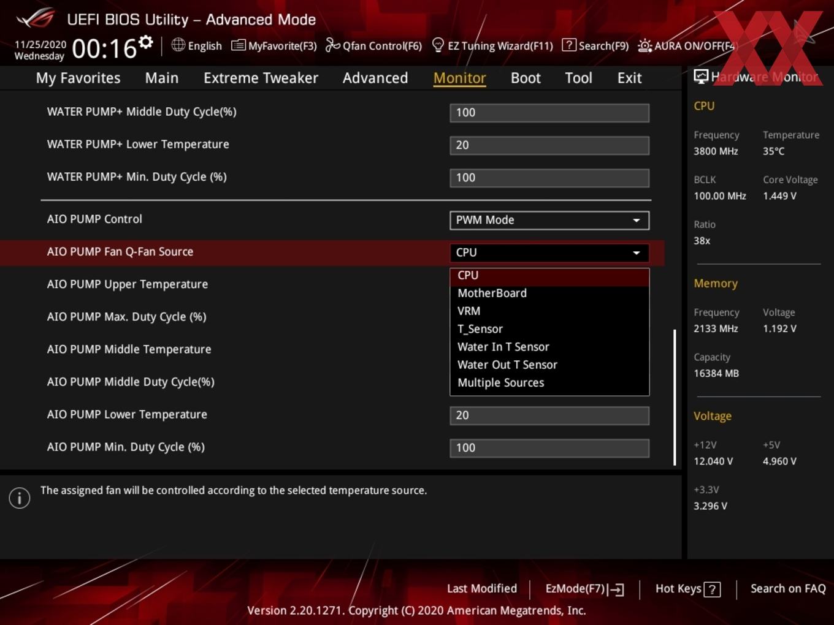Edit AIO PUMP Lower Temperature field
834x625 pixels.
(549, 415)
